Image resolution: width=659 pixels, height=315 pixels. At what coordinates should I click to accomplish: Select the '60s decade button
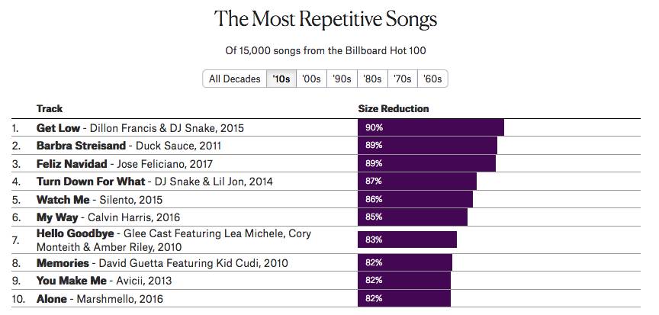(x=432, y=79)
